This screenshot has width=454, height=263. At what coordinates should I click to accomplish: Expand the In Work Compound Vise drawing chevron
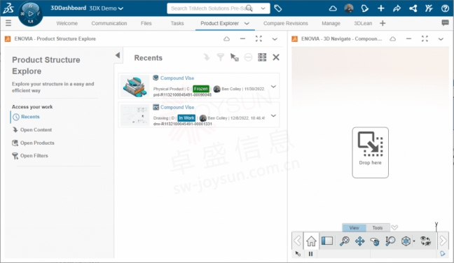[x=273, y=115]
